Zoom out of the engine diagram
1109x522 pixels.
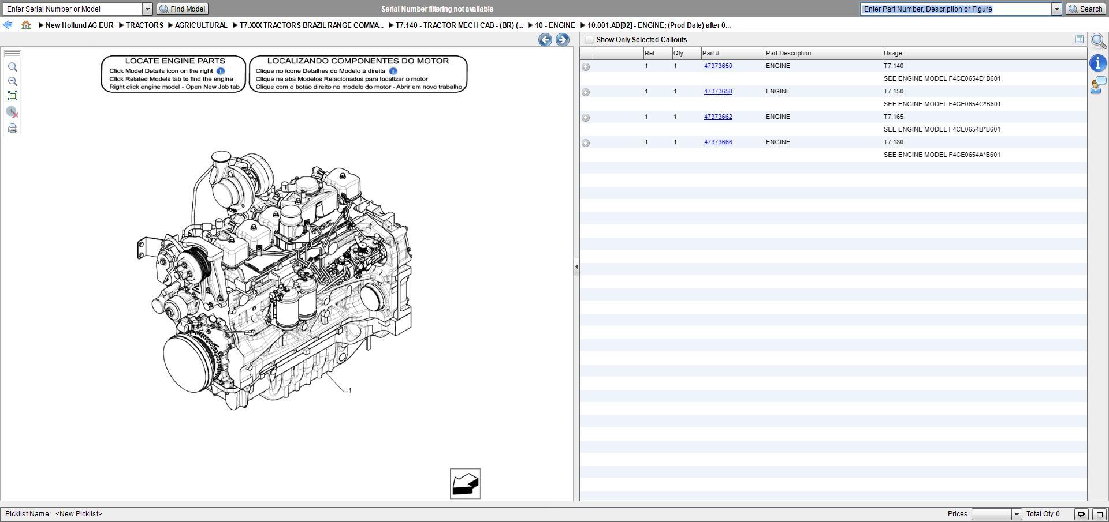13,81
